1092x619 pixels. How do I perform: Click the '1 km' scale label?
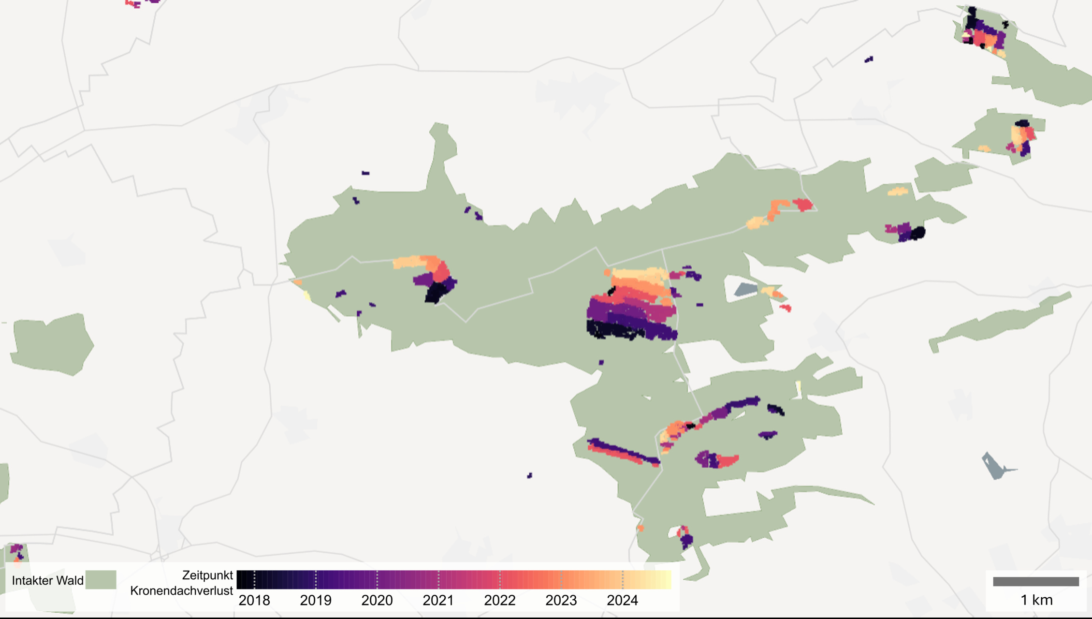1036,600
